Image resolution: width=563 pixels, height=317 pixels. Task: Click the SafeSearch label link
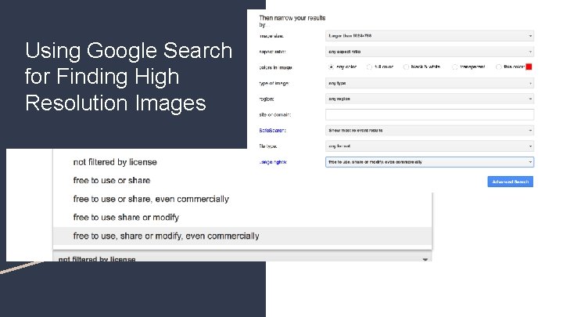pos(273,131)
